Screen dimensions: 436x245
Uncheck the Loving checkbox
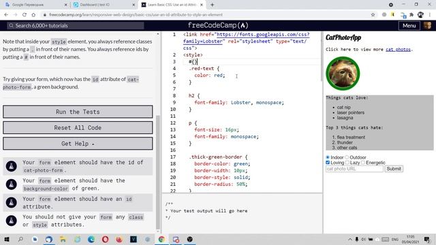[x=328, y=163]
